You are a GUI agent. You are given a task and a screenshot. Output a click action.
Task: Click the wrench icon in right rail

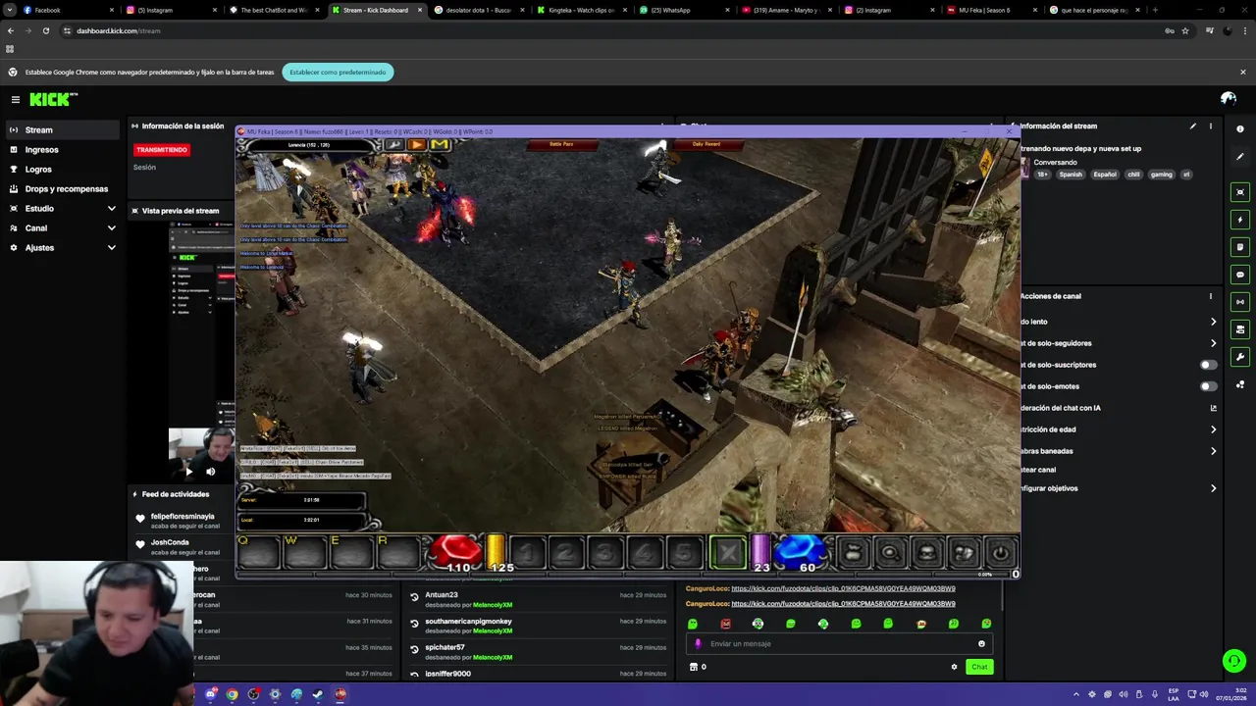tap(1240, 357)
